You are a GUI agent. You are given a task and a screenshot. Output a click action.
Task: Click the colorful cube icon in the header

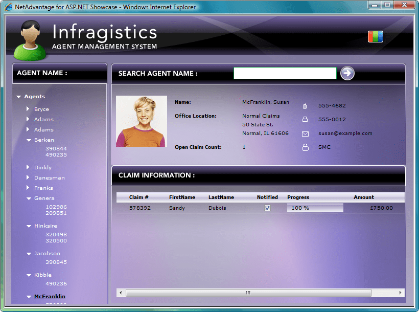(375, 37)
